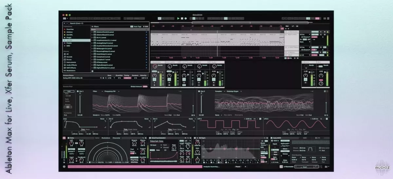
Task: Open the Main track 1/2 output dropdown
Action: coord(305,55)
